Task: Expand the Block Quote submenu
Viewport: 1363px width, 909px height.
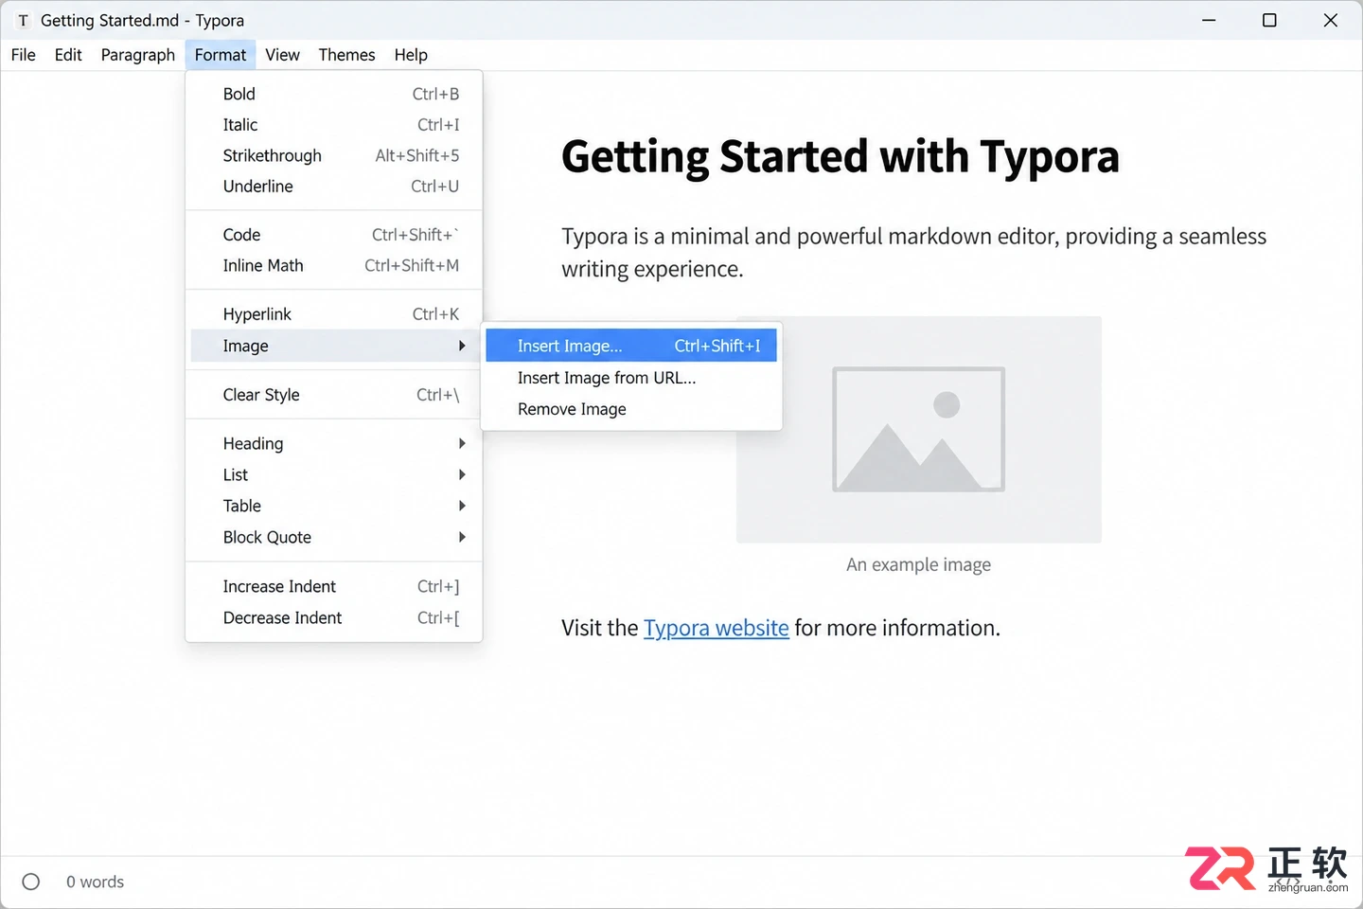Action: [x=334, y=537]
